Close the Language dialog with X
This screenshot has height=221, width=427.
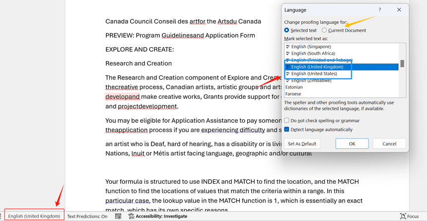pos(399,10)
